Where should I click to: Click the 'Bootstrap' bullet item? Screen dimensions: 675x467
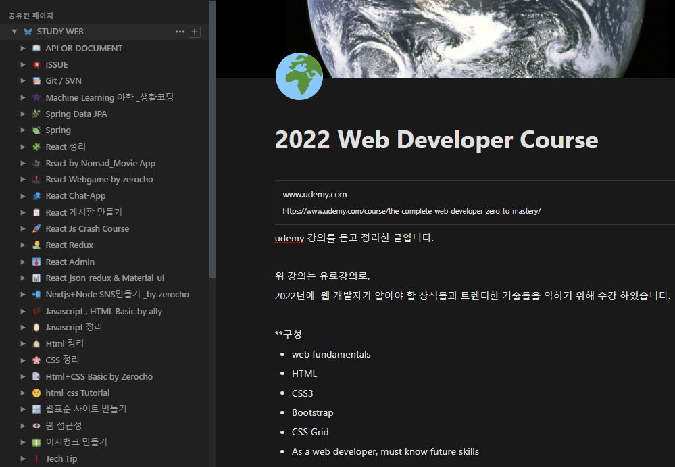pos(313,412)
